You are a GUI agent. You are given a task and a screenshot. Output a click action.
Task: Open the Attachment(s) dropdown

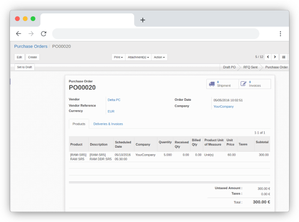138,57
